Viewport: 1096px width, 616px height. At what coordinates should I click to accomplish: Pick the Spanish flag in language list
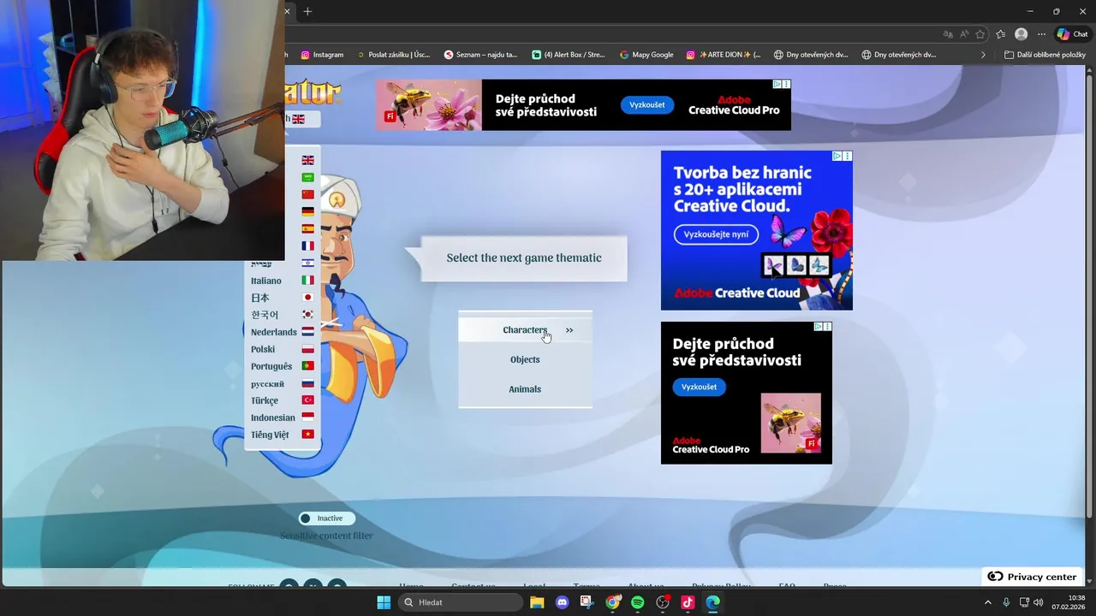(x=307, y=228)
